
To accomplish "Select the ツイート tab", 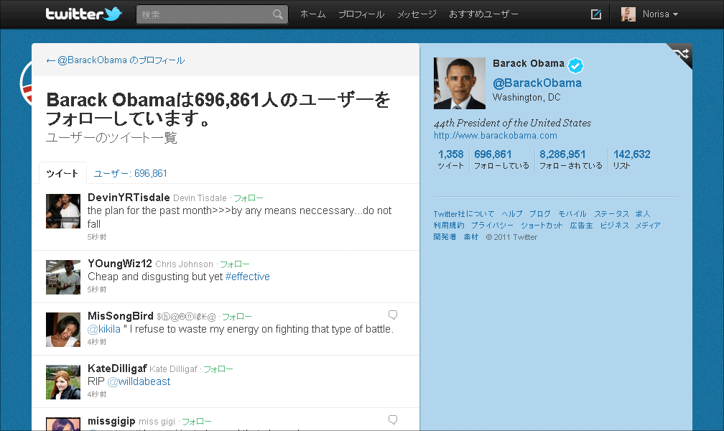I will [x=62, y=173].
